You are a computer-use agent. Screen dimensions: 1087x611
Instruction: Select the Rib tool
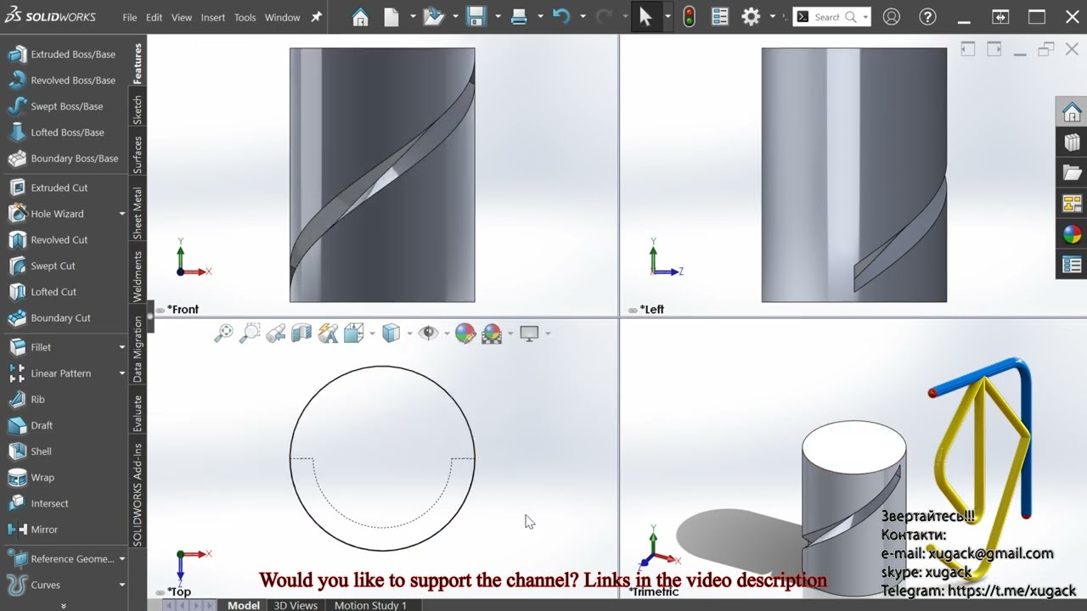(27, 400)
